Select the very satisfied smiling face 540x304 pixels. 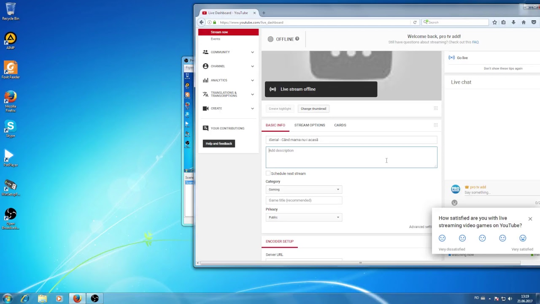523,238
